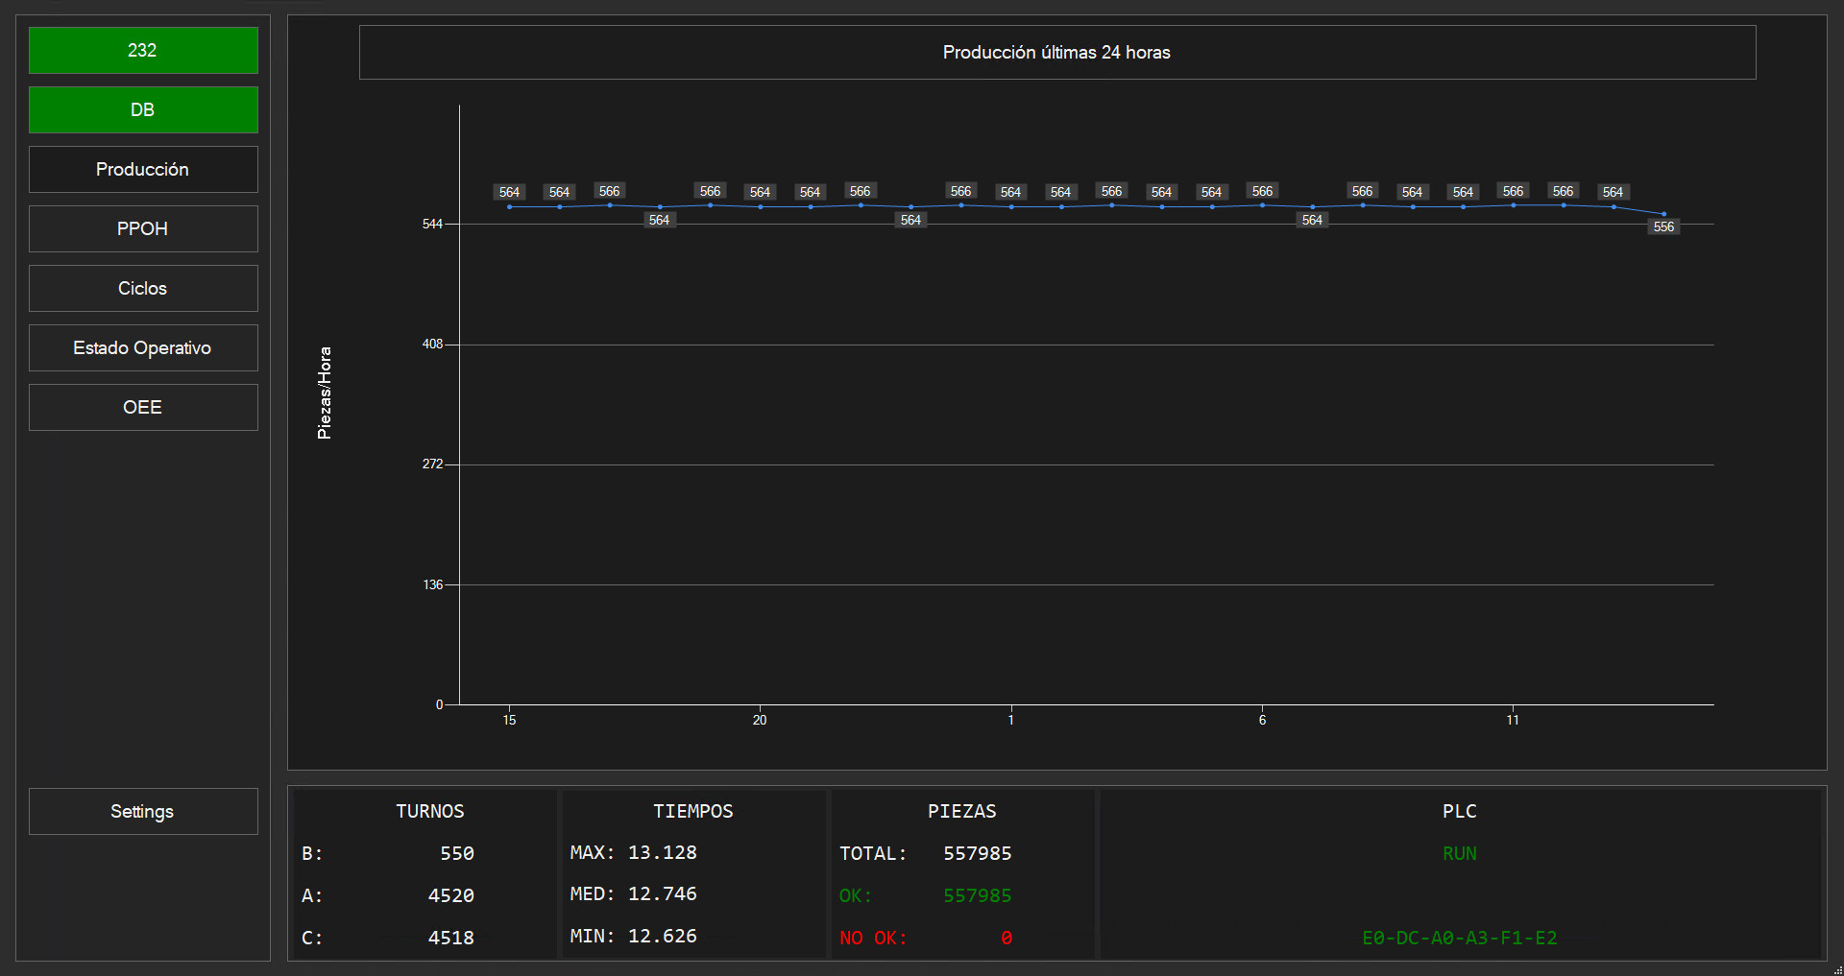Click the PLC RUN status text

tap(1459, 853)
